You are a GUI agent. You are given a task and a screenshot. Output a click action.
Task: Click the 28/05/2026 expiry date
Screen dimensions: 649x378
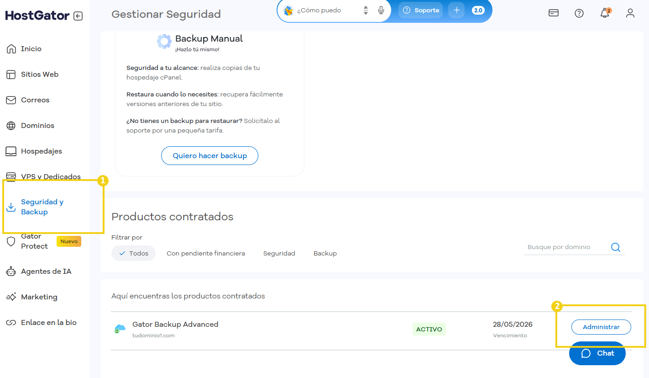coord(513,325)
